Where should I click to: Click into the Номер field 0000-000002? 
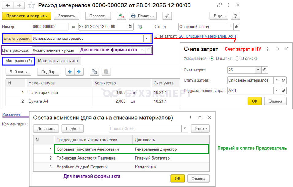click(x=50, y=27)
